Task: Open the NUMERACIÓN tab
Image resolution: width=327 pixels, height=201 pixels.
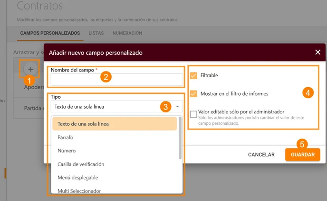Action: tap(127, 33)
